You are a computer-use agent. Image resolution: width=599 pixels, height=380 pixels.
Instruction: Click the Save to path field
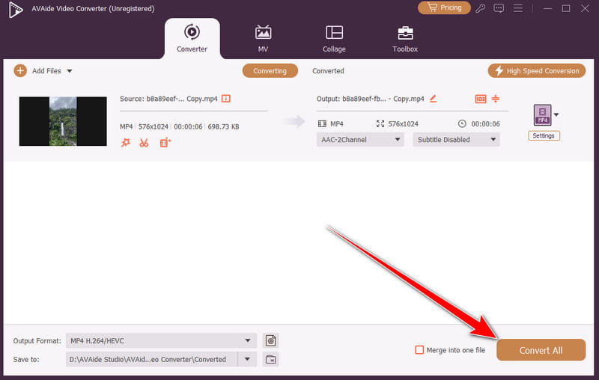pyautogui.click(x=152, y=359)
